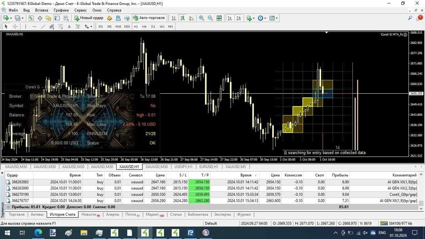Click the Новый ордер button
This screenshot has height=239, width=425.
click(x=88, y=18)
